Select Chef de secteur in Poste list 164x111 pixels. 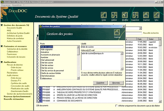[x=47, y=65]
